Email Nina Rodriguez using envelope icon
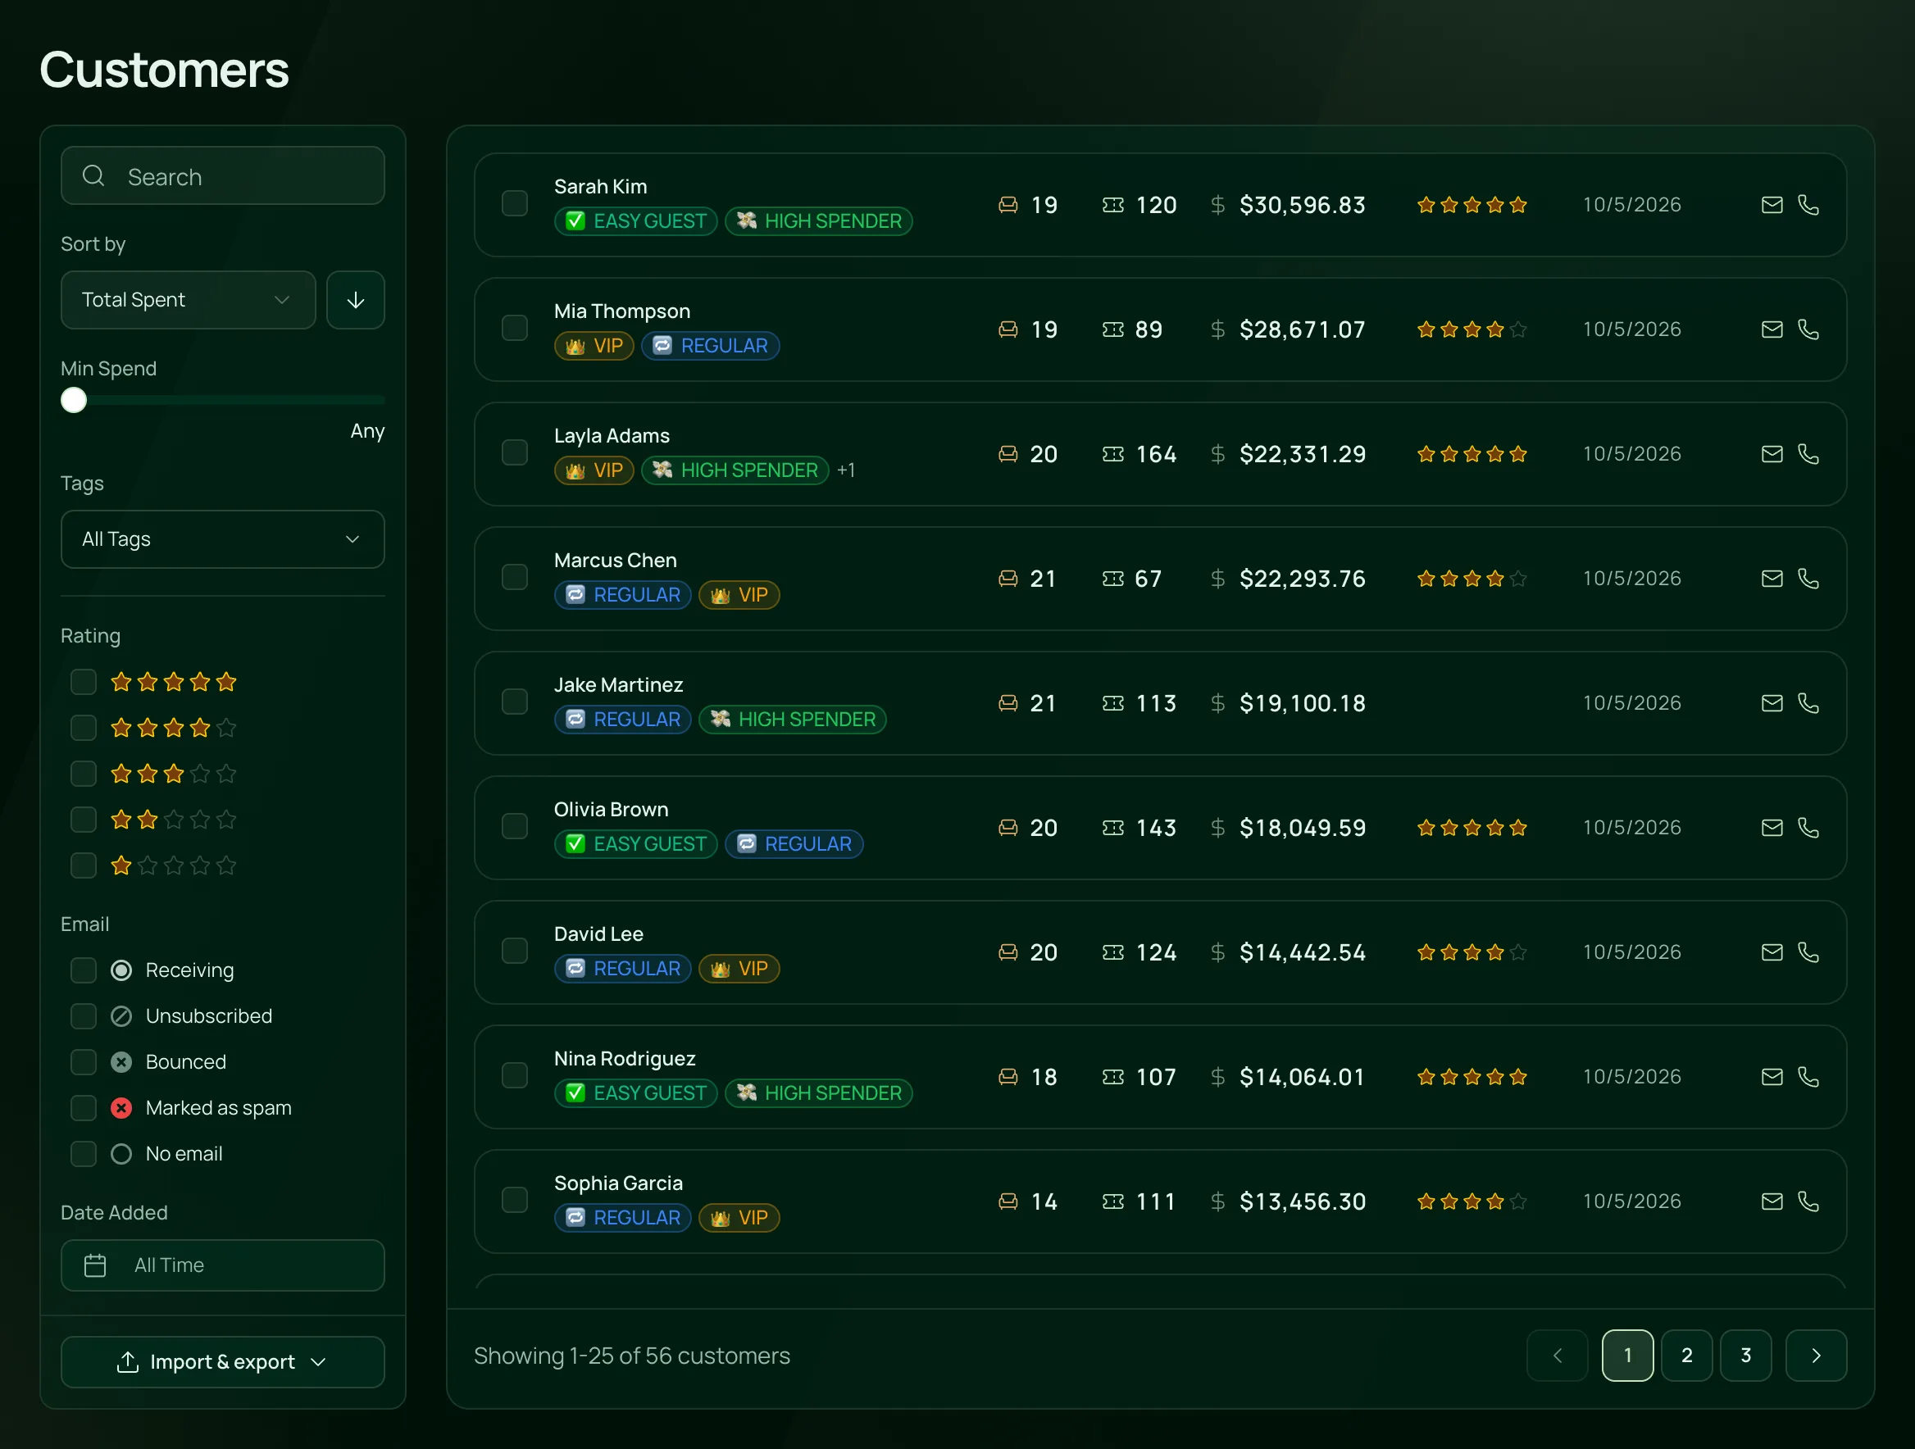Viewport: 1915px width, 1449px height. tap(1772, 1078)
